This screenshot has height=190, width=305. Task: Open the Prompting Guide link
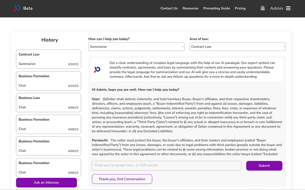click(x=216, y=8)
